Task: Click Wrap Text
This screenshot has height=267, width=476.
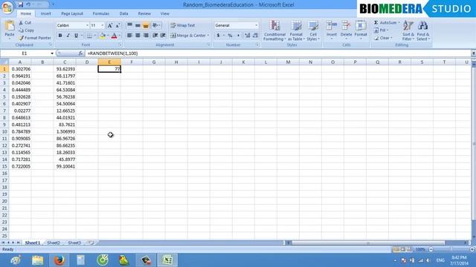Action: (182, 25)
